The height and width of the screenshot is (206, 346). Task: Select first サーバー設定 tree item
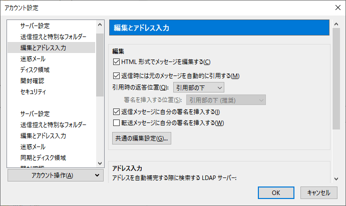[35, 26]
